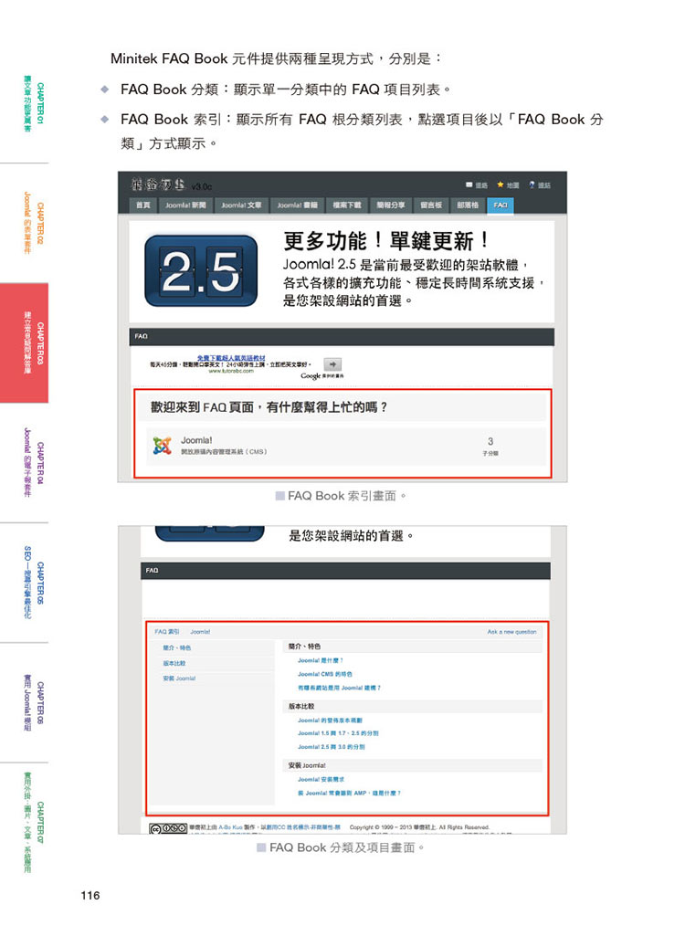Select 安裝 Joomla! in the left category list

click(180, 679)
